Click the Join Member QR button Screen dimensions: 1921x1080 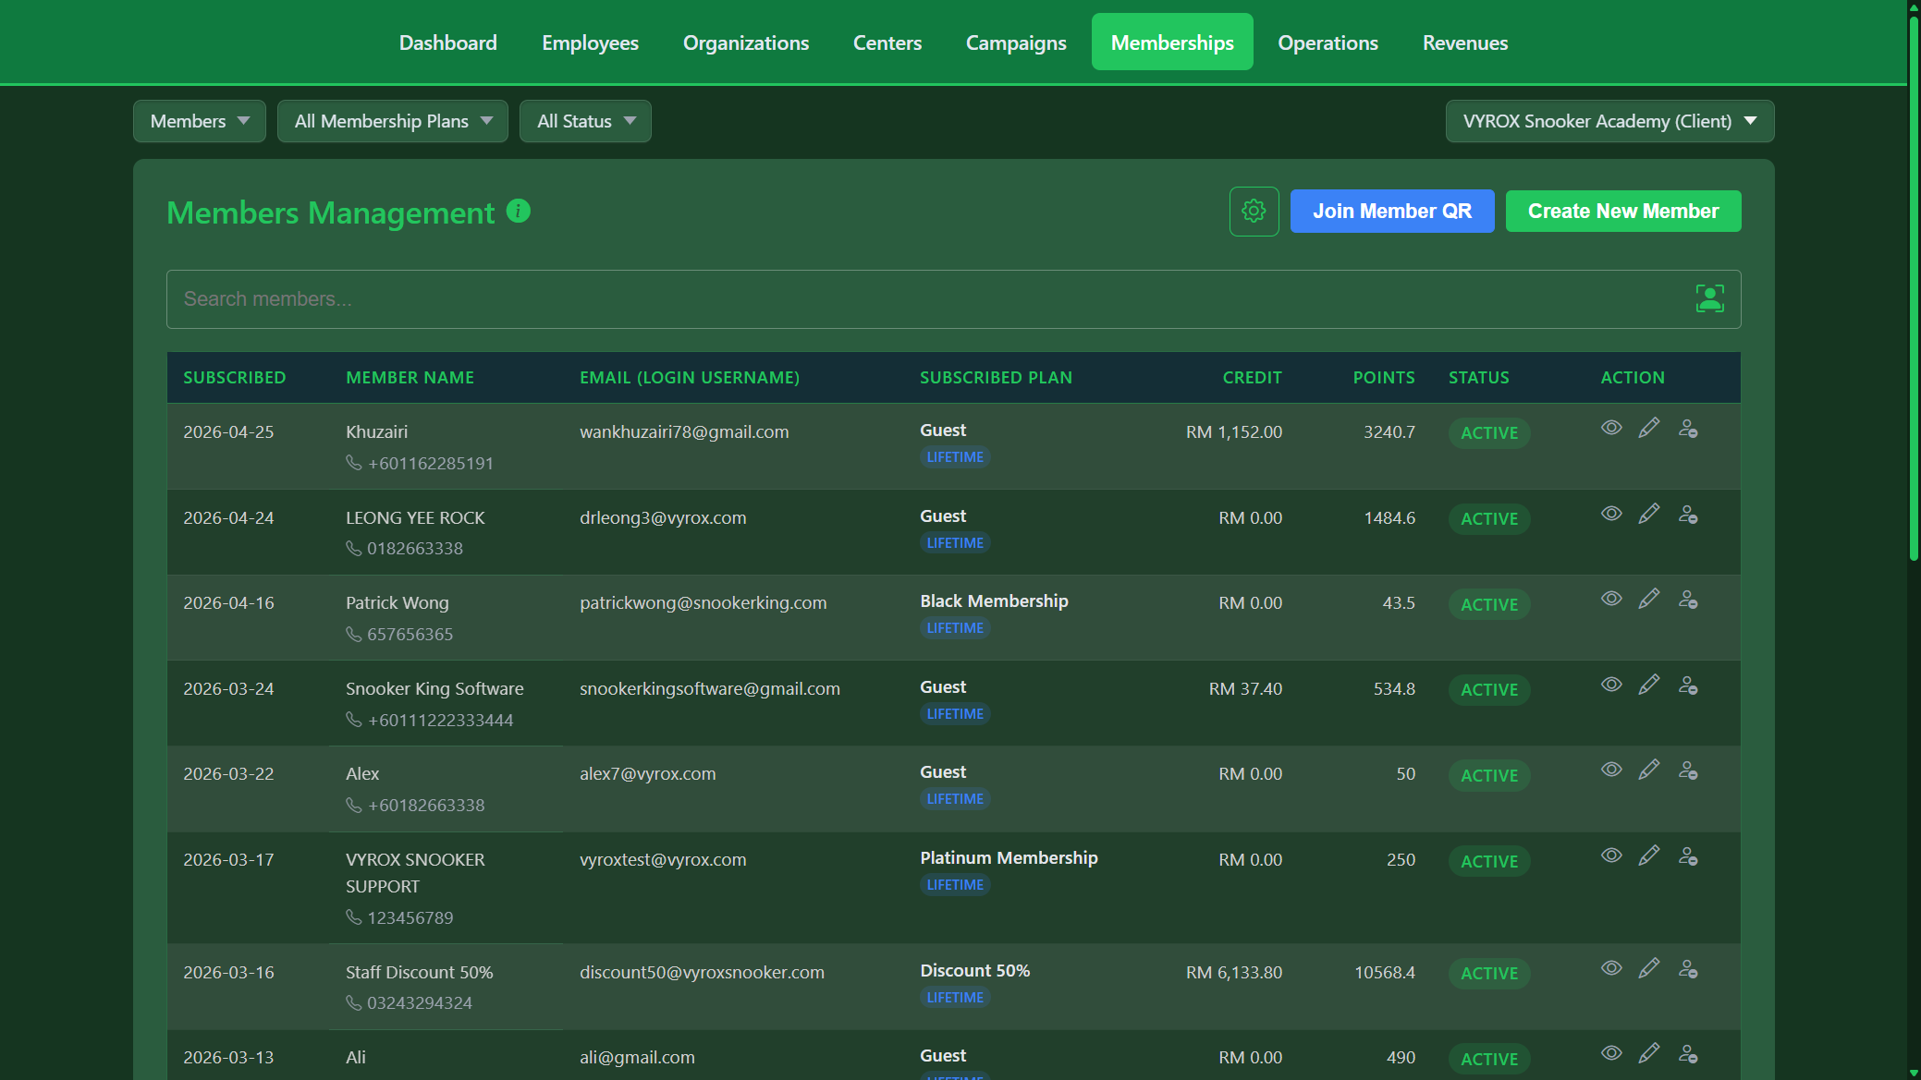[1392, 212]
